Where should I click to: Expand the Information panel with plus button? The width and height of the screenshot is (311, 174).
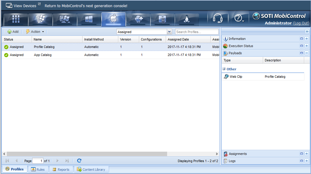pyautogui.click(x=307, y=39)
